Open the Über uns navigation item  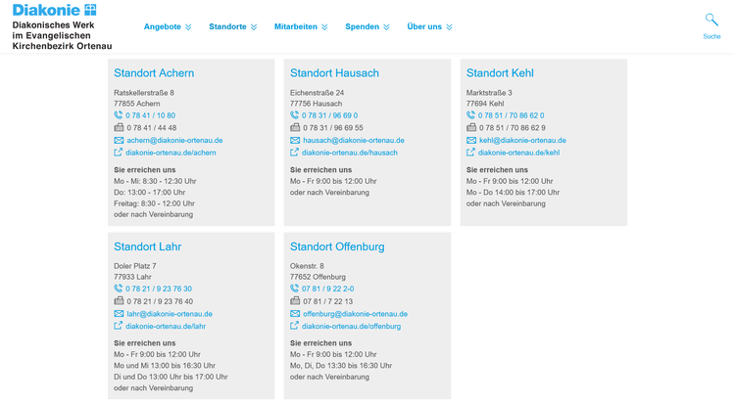[424, 26]
